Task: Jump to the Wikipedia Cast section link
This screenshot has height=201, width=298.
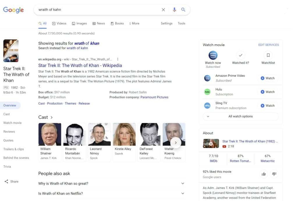Action: [x=41, y=103]
